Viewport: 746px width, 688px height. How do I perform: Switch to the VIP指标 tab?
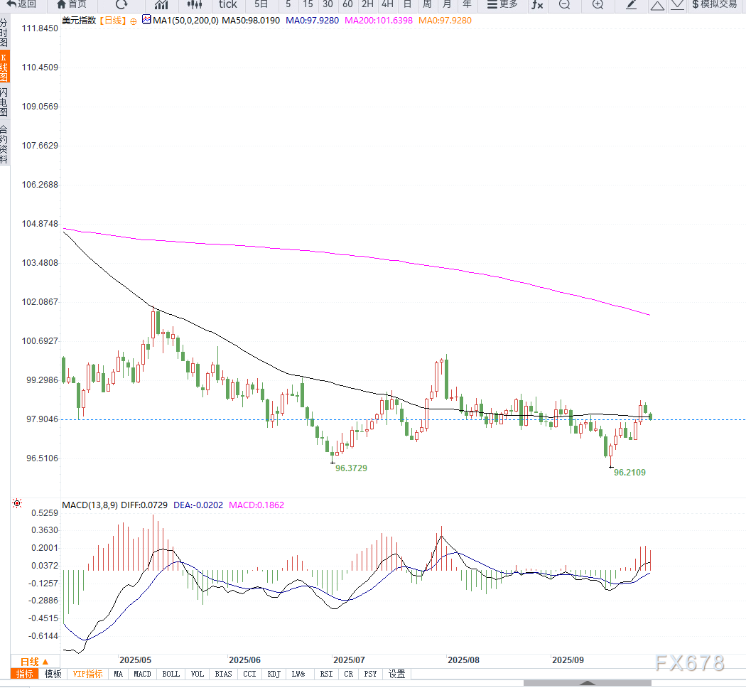pos(87,674)
